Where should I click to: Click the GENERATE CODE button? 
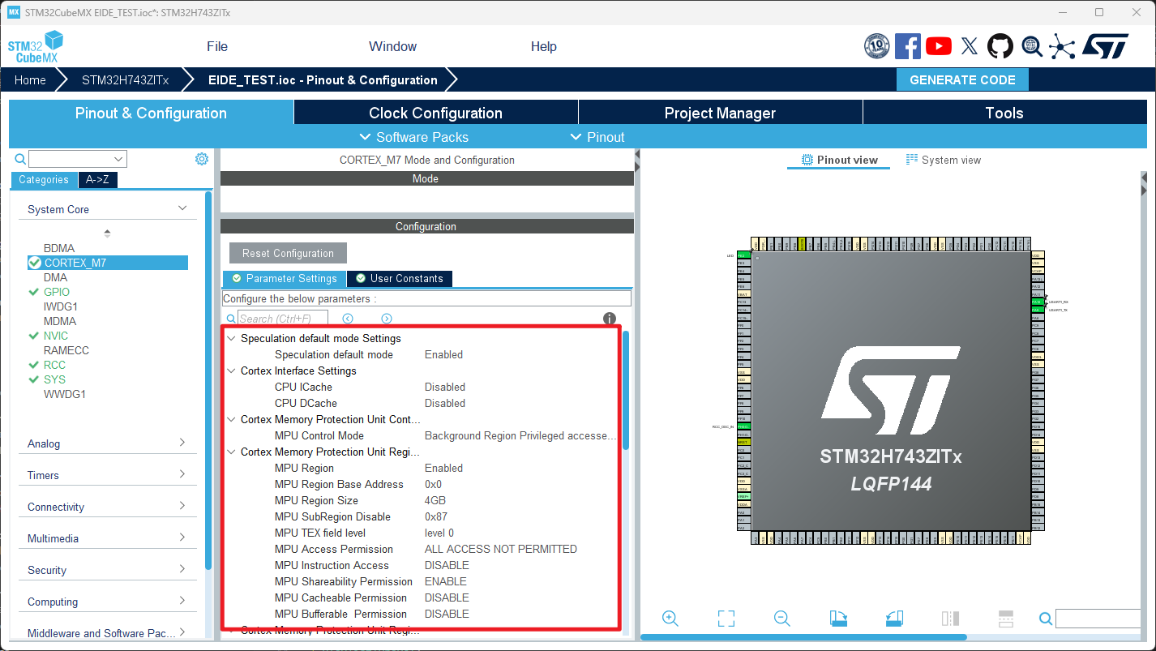pyautogui.click(x=961, y=79)
